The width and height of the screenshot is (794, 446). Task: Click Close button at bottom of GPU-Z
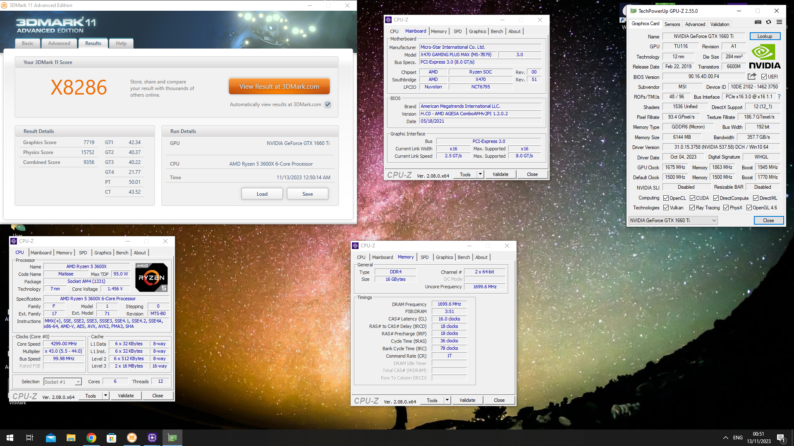click(768, 221)
